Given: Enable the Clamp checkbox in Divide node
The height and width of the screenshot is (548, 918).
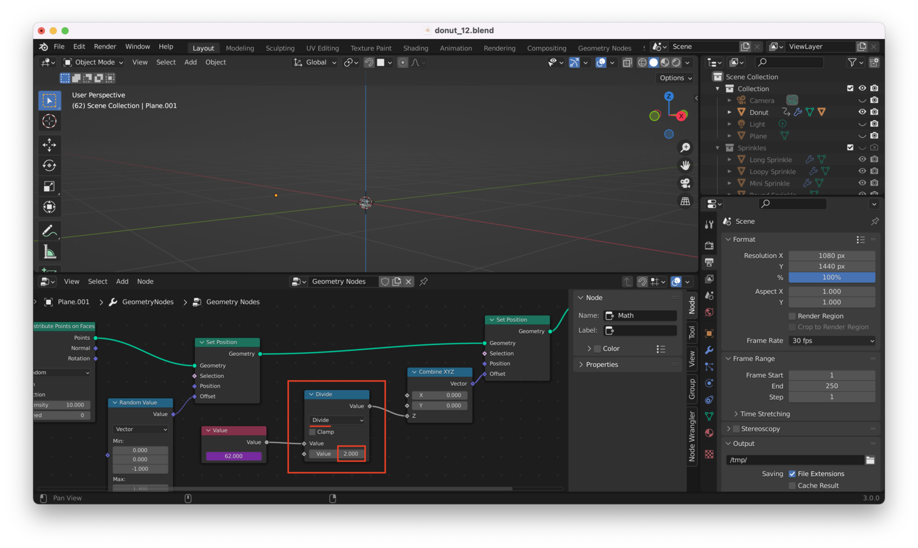Looking at the screenshot, I should point(312,432).
